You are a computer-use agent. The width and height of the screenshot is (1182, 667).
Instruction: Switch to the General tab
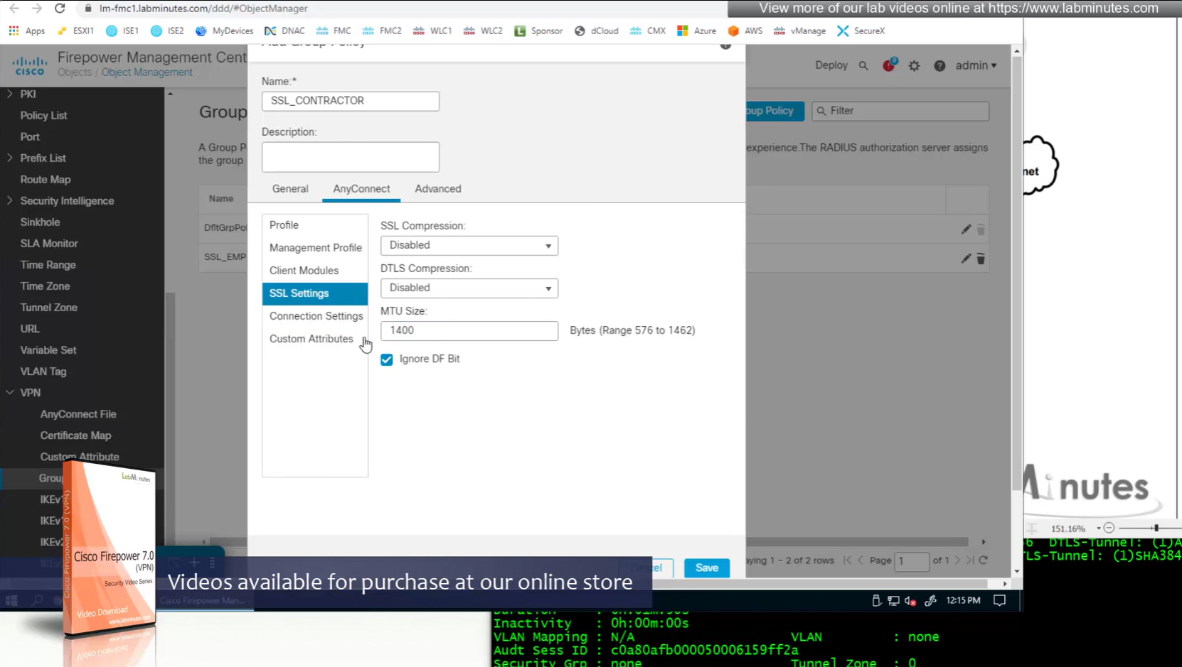[x=290, y=189]
